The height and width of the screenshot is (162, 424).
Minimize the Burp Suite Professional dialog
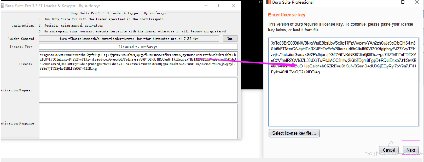pyautogui.click(x=389, y=2)
